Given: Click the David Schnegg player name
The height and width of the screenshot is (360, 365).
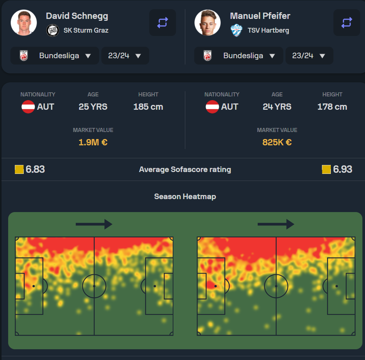Looking at the screenshot, I should [77, 16].
